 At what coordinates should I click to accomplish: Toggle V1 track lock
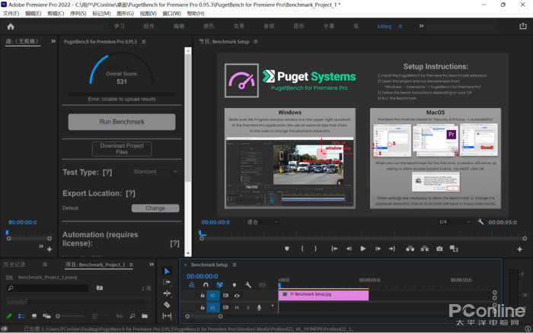[203, 296]
